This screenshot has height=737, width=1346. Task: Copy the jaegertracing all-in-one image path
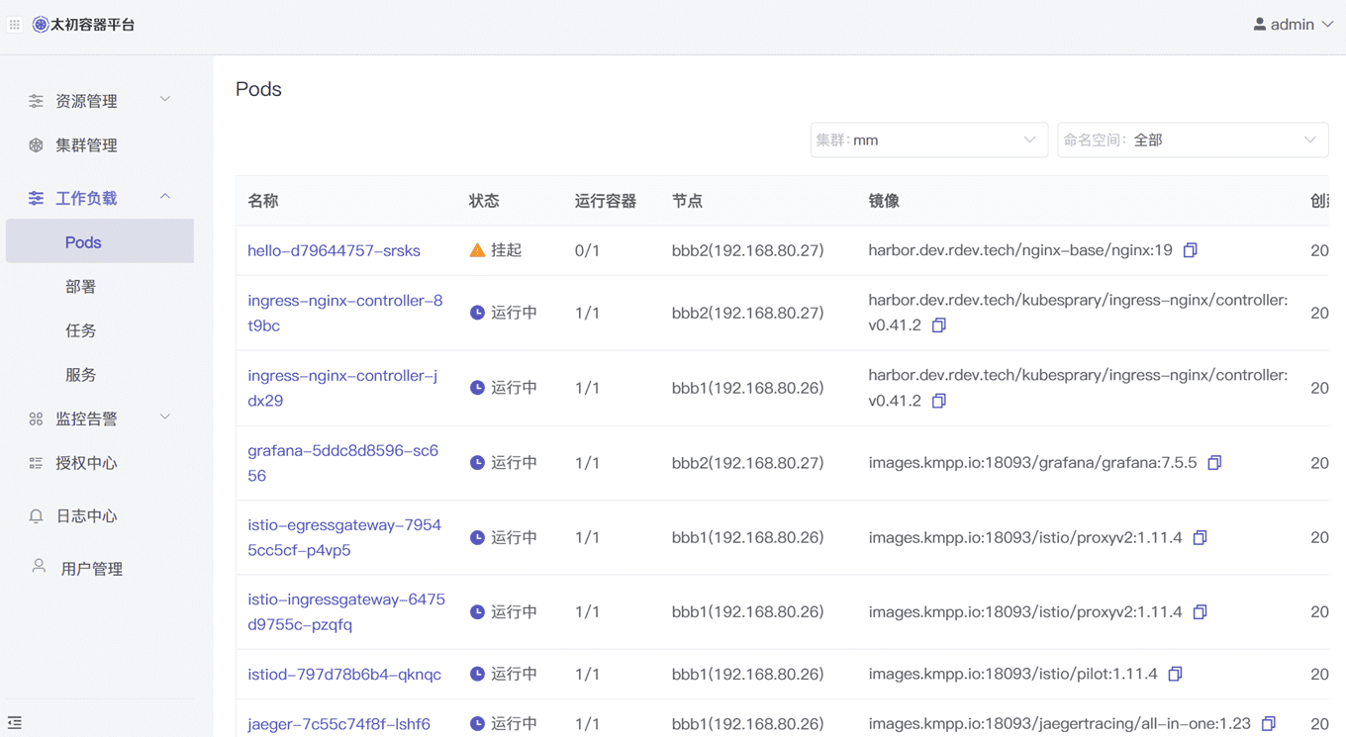click(1269, 724)
